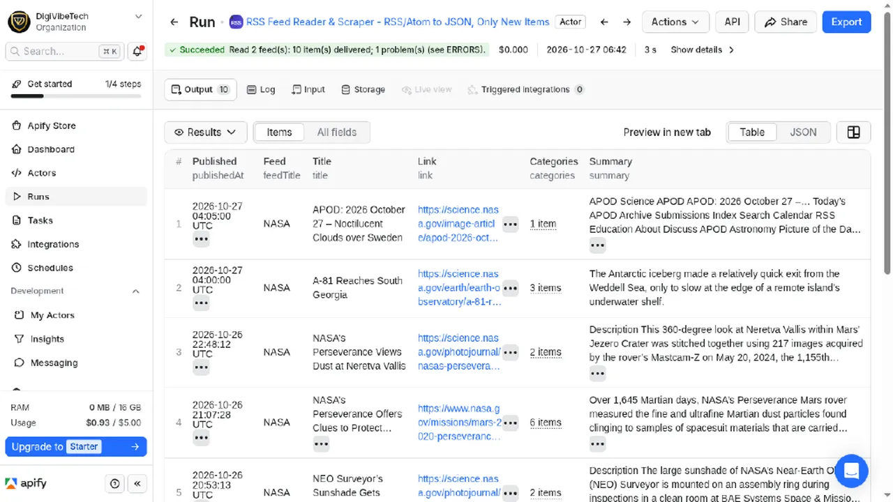Switch view to JSON

coord(803,132)
